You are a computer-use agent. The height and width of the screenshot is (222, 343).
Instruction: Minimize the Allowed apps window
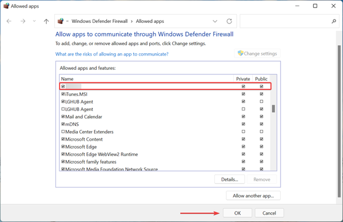click(297, 6)
